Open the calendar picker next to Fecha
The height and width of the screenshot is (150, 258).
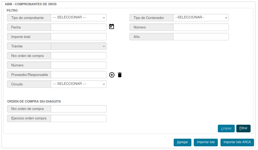(112, 26)
